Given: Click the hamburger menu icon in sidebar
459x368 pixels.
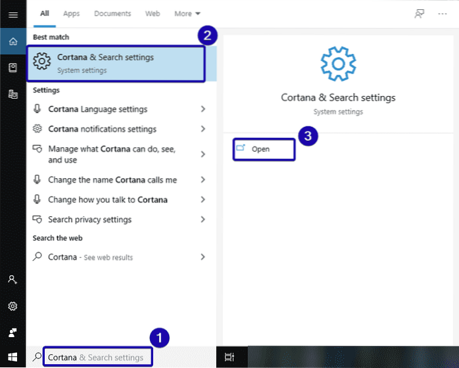Looking at the screenshot, I should pos(12,14).
